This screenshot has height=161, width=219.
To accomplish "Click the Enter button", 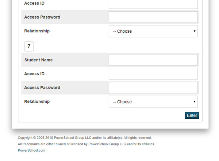I will 192,116.
